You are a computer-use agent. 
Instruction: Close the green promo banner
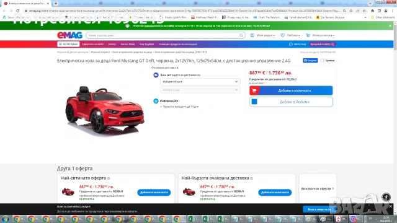click(390, 26)
